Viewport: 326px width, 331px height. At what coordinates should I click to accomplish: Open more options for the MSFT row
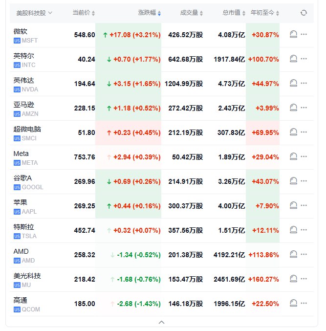(304, 34)
